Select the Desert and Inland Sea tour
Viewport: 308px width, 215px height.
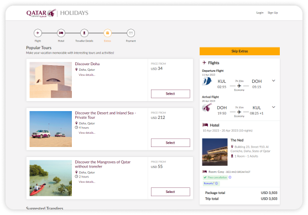tap(170, 143)
